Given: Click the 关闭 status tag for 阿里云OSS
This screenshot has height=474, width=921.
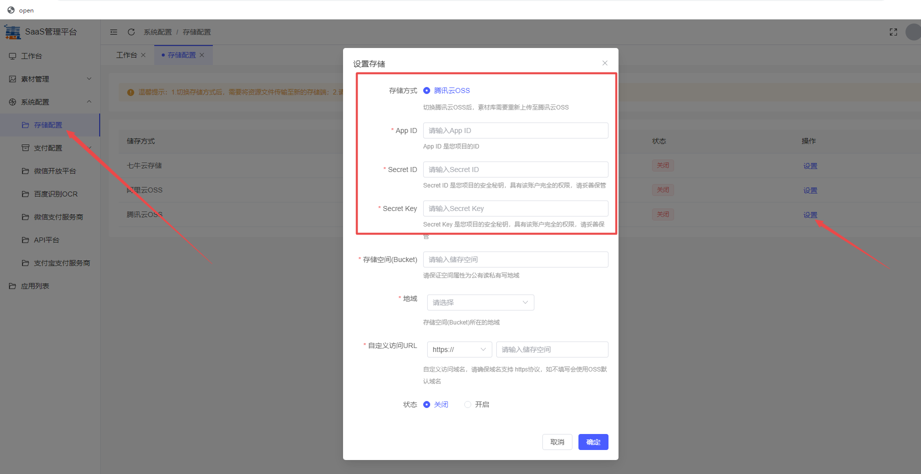Looking at the screenshot, I should [x=663, y=190].
